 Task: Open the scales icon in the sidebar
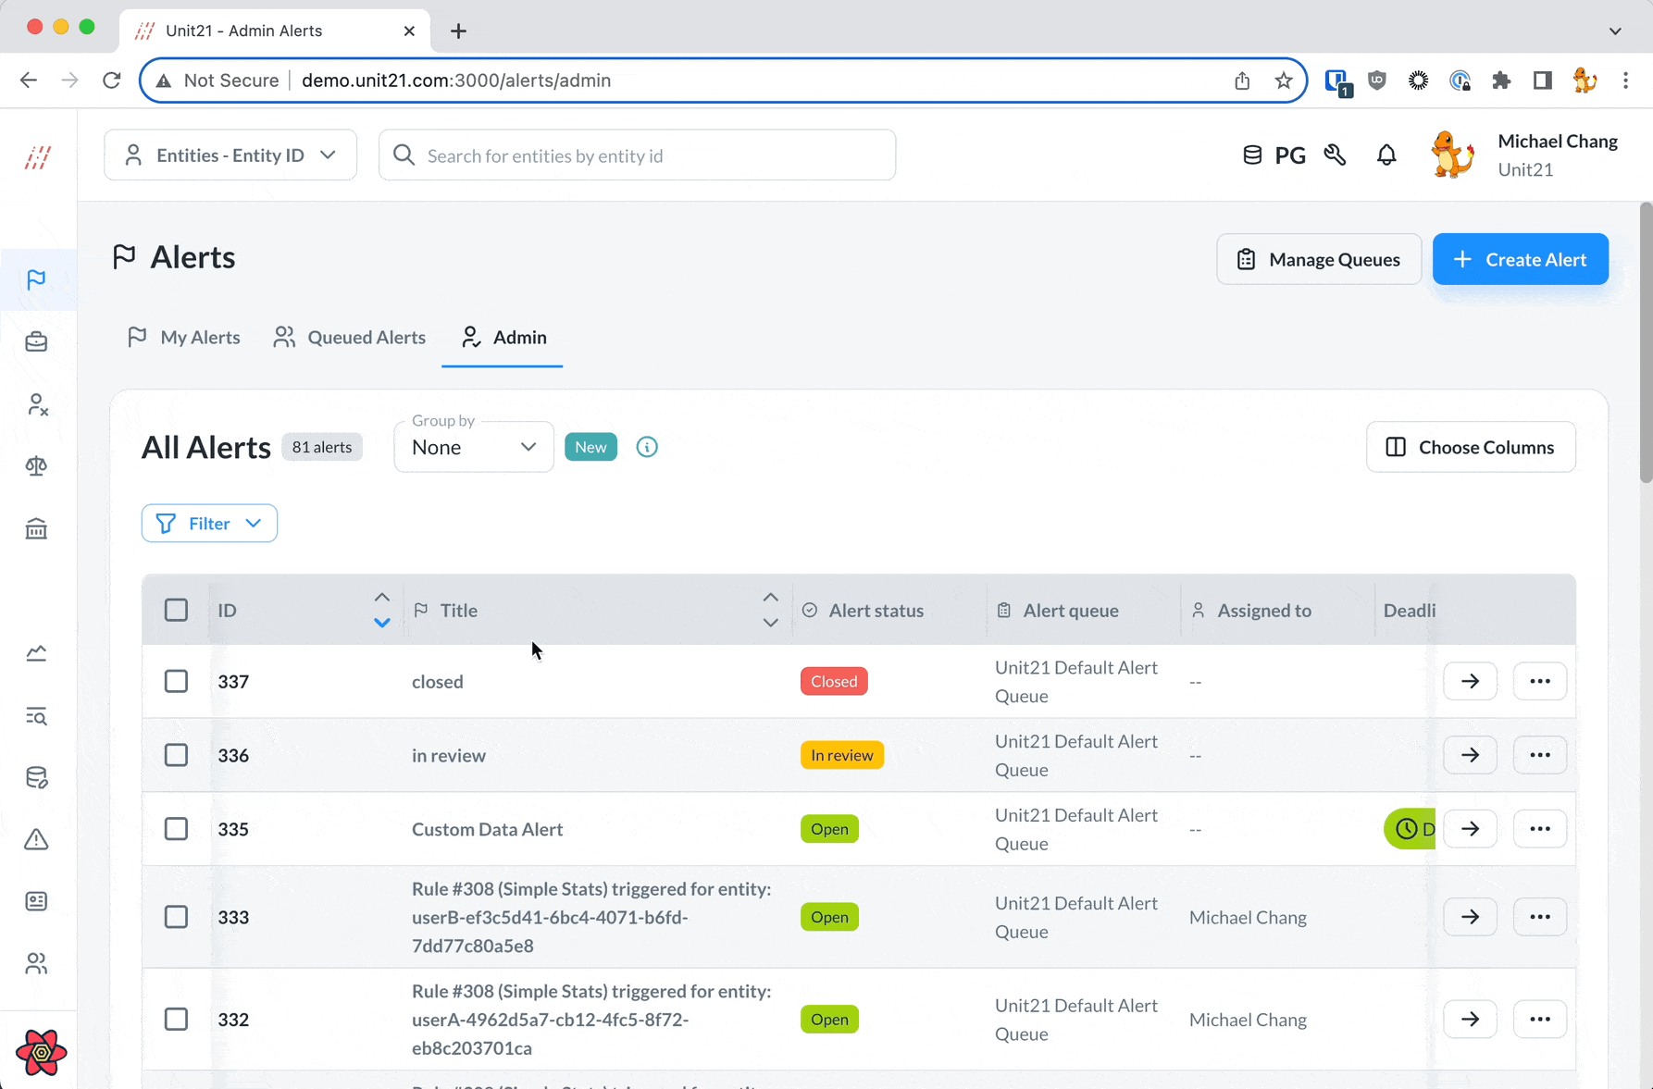coord(36,465)
